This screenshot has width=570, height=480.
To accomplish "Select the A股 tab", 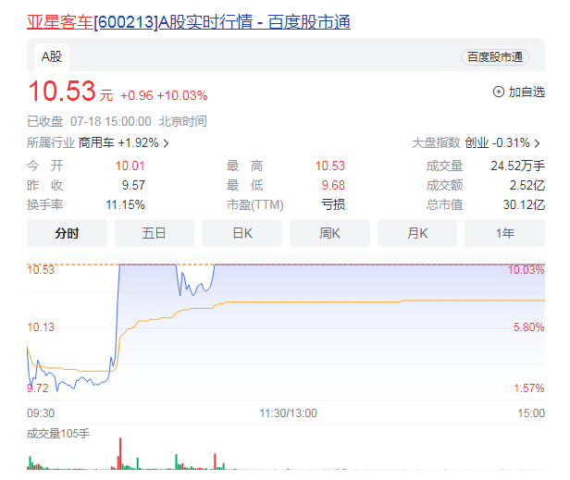I will tap(51, 56).
